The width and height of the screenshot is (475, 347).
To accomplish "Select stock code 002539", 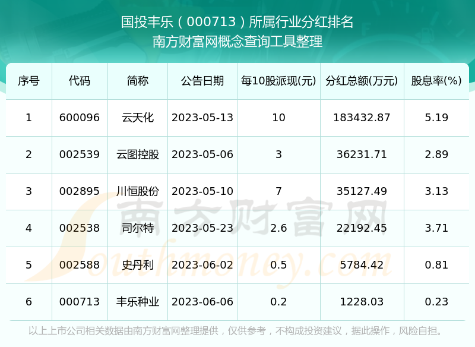I will tap(80, 154).
